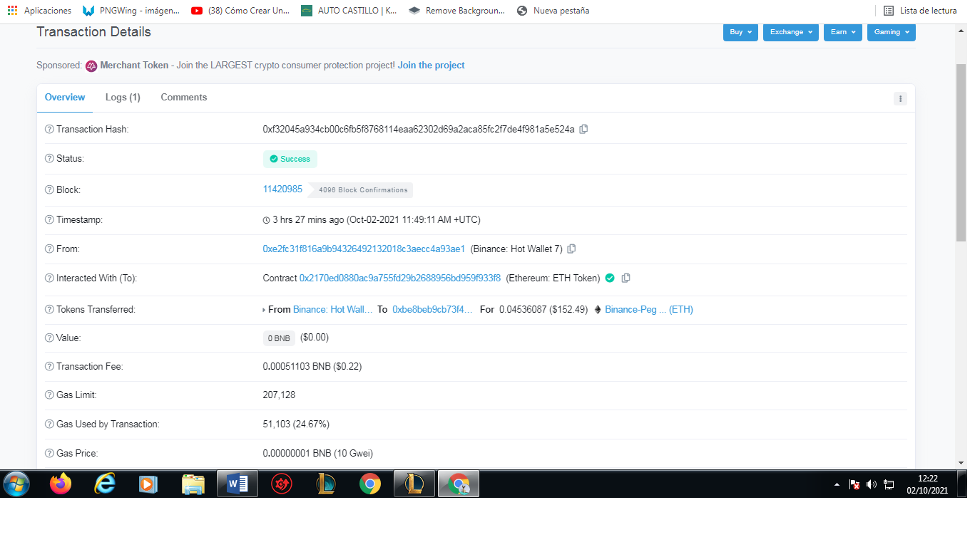Click the page's vertical scrollbar thumb

click(961, 152)
